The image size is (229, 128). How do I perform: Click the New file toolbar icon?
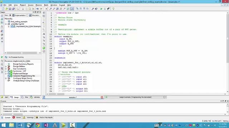pyautogui.click(x=3, y=9)
